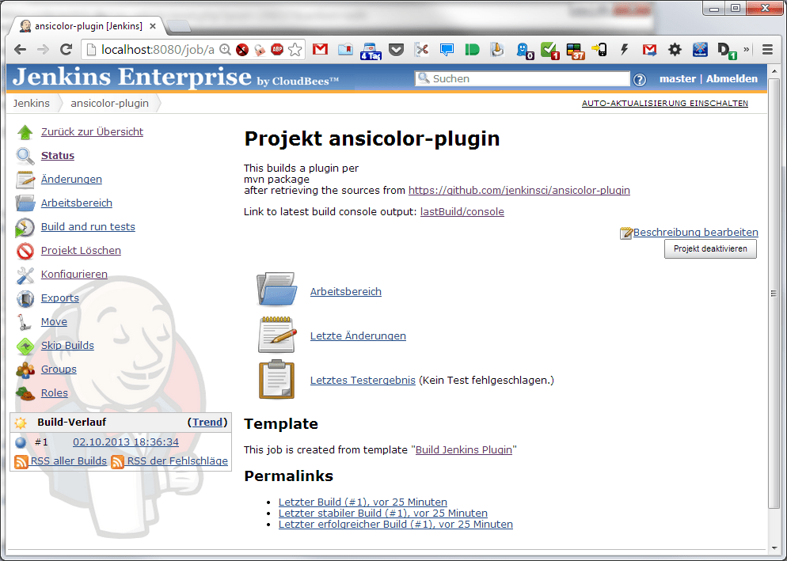Click the red Projekt Löschen icon
Screen dimensions: 787x561
coord(25,251)
